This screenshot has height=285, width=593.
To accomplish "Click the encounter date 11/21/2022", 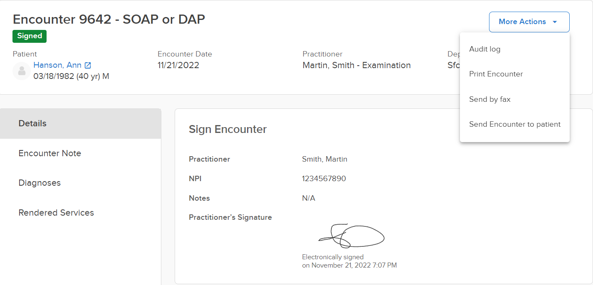I will [x=178, y=65].
